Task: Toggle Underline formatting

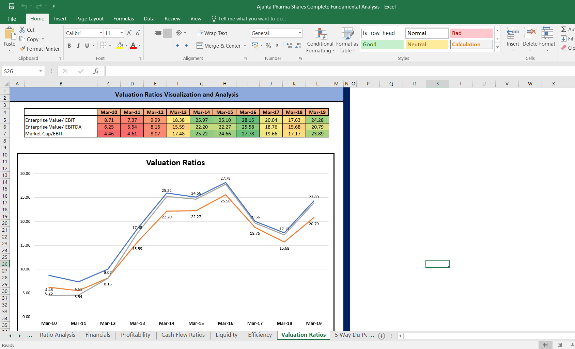Action: 87,46
